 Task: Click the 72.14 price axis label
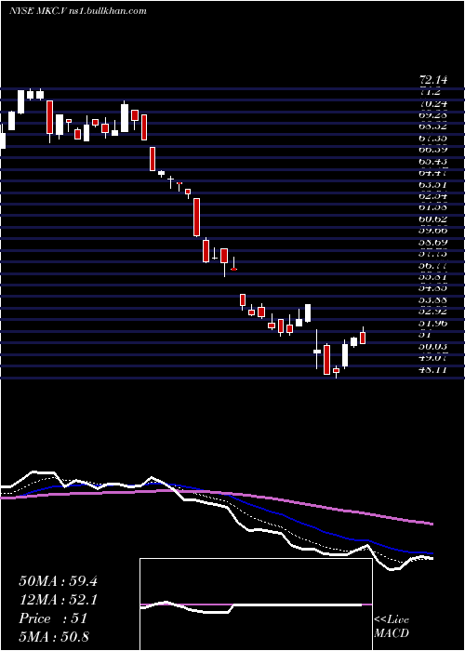[434, 80]
